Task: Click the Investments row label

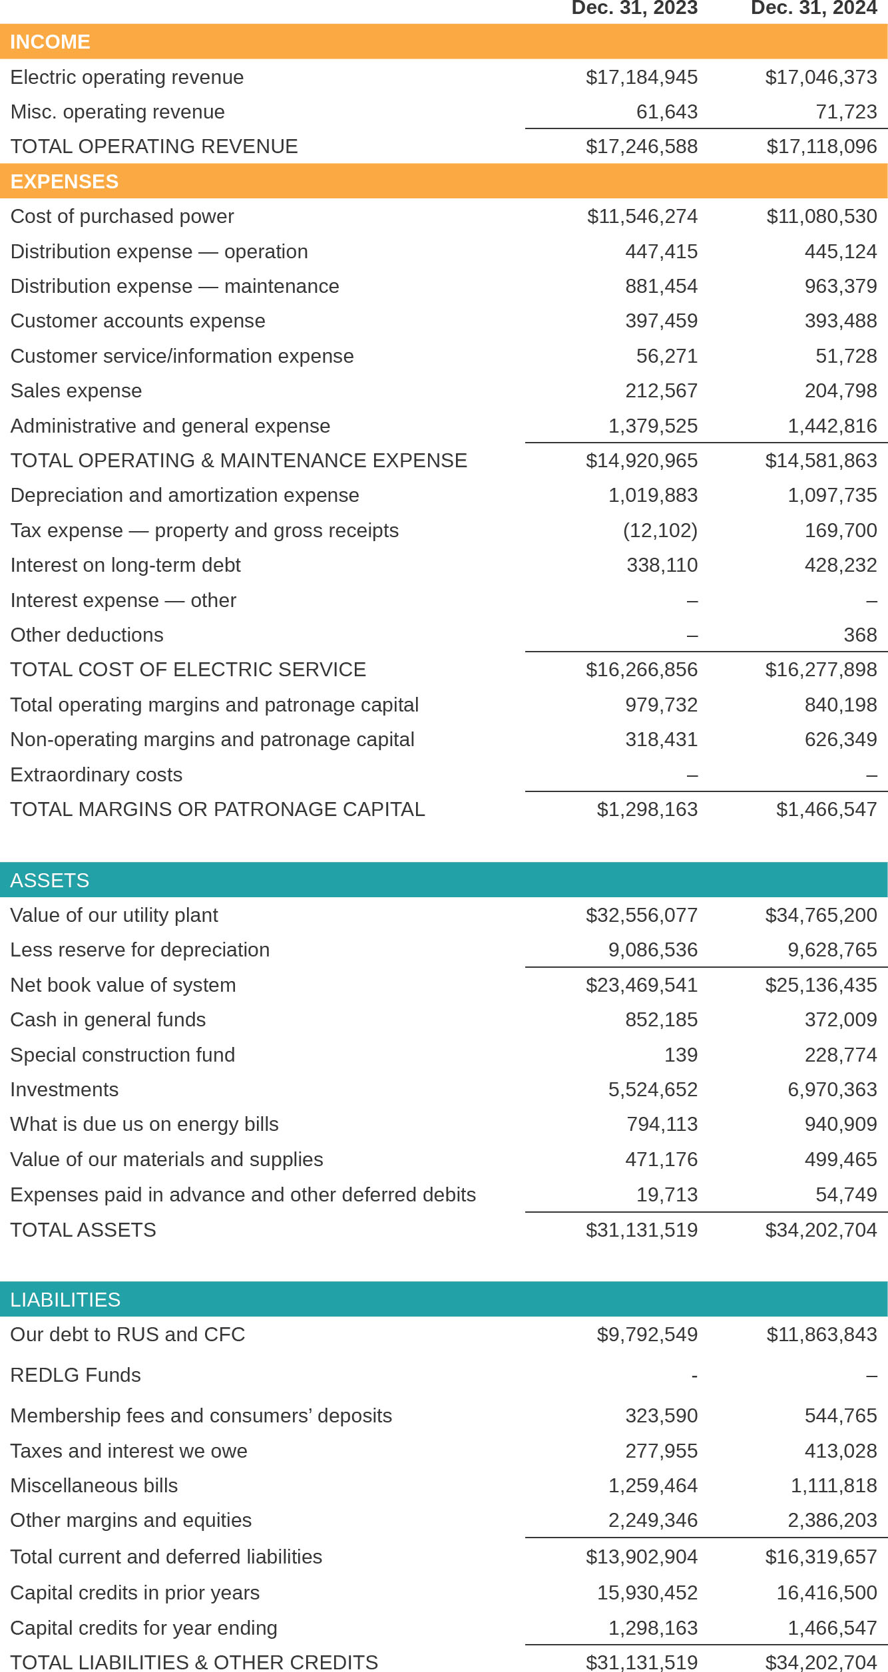Action: tap(65, 1090)
